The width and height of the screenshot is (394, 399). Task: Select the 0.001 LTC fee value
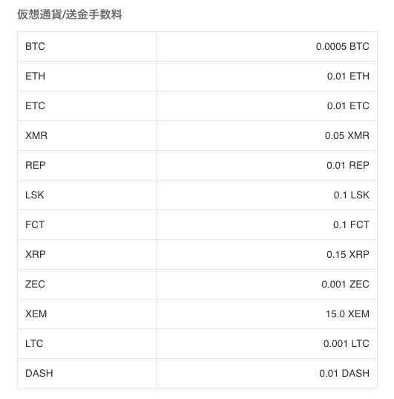coord(347,344)
